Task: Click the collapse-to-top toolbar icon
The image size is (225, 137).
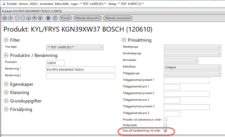Action: (34, 18)
